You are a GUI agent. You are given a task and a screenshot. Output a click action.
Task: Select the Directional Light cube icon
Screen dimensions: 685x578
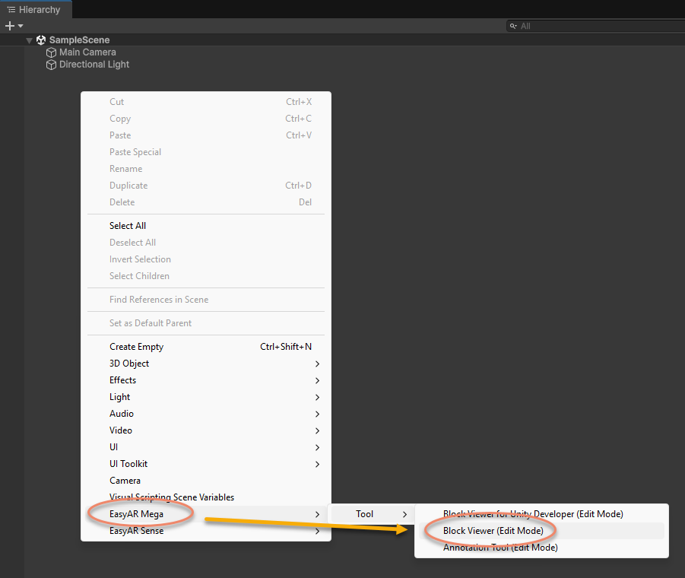click(x=51, y=65)
